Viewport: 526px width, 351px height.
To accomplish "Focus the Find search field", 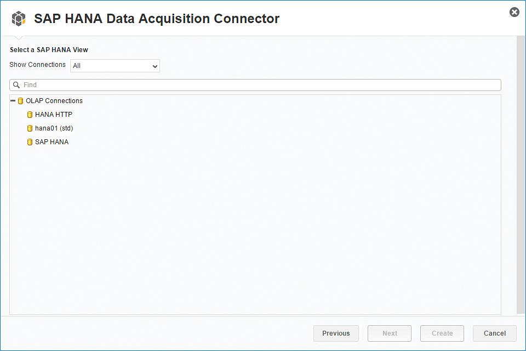I will pyautogui.click(x=255, y=85).
